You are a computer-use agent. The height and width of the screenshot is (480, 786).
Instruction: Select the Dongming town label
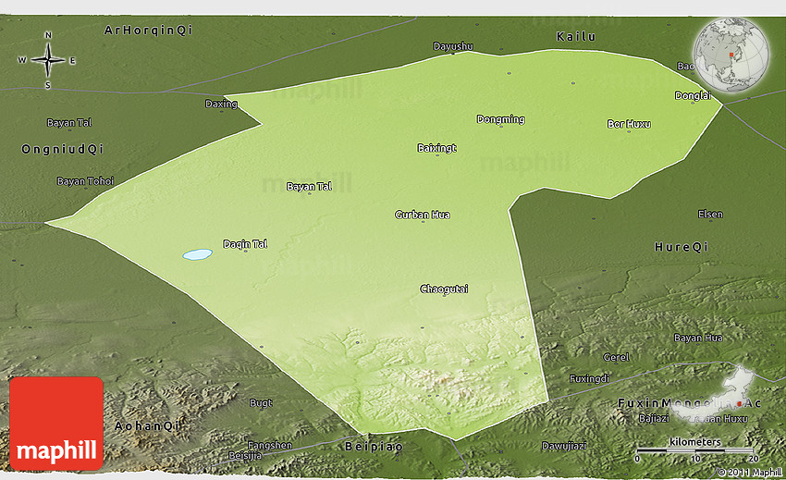click(x=500, y=119)
